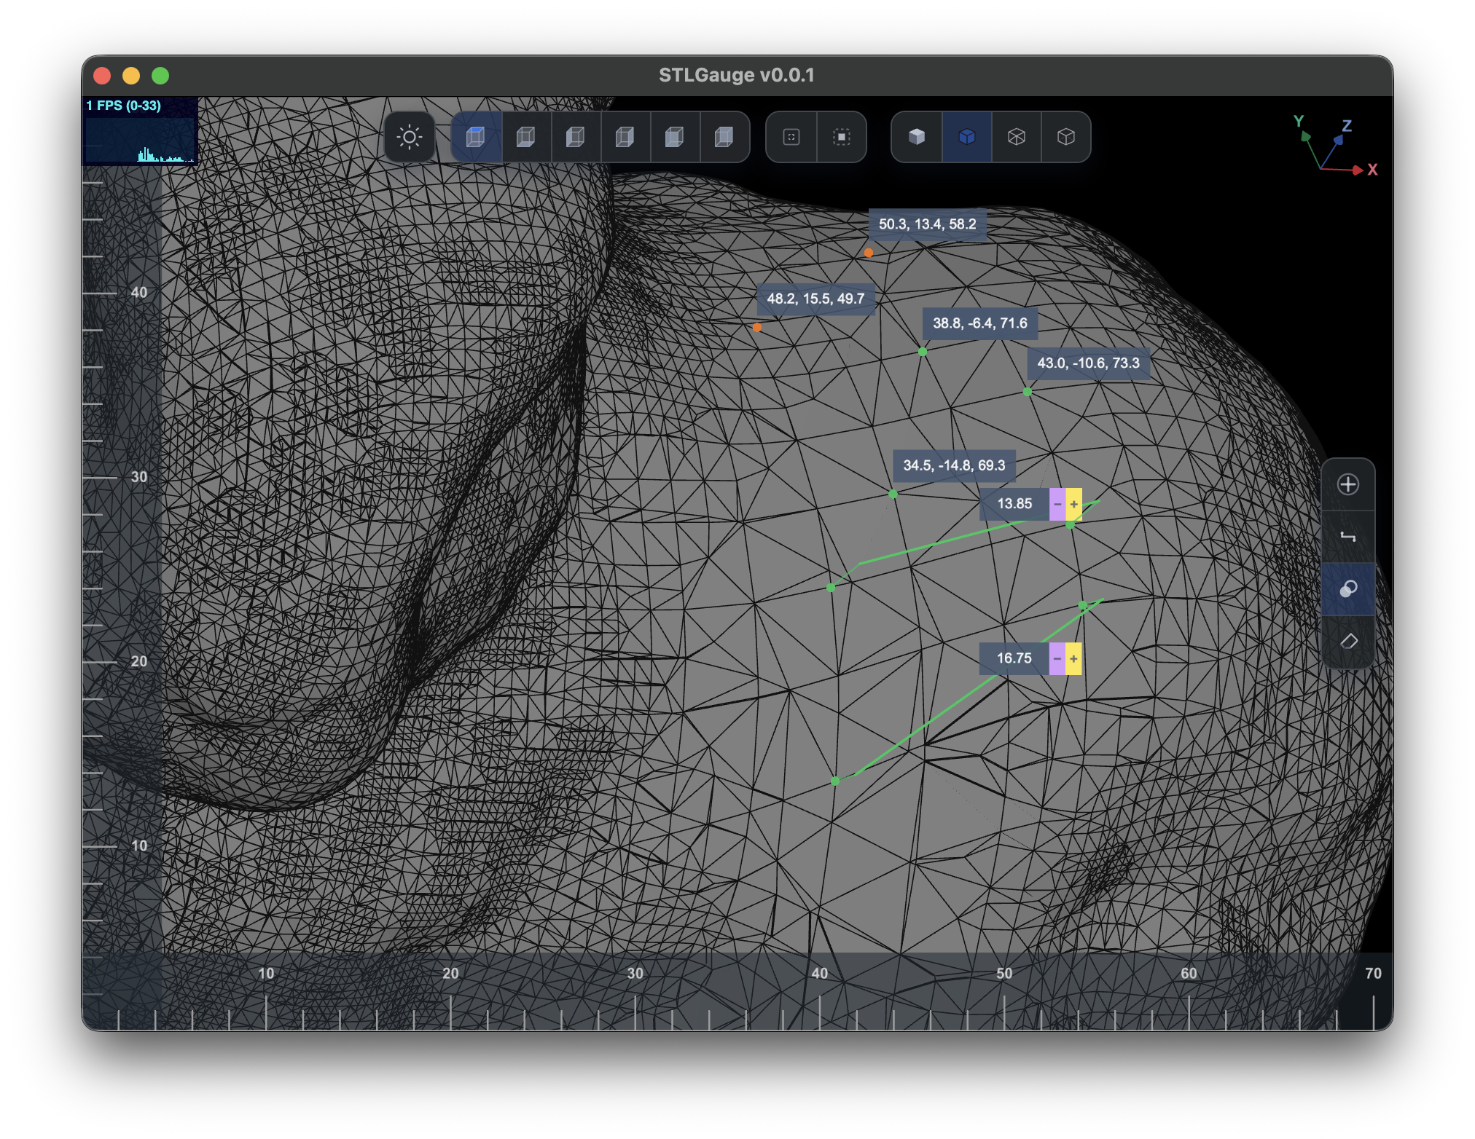The image size is (1475, 1139).
Task: Click the last view cube in row
Action: click(724, 137)
